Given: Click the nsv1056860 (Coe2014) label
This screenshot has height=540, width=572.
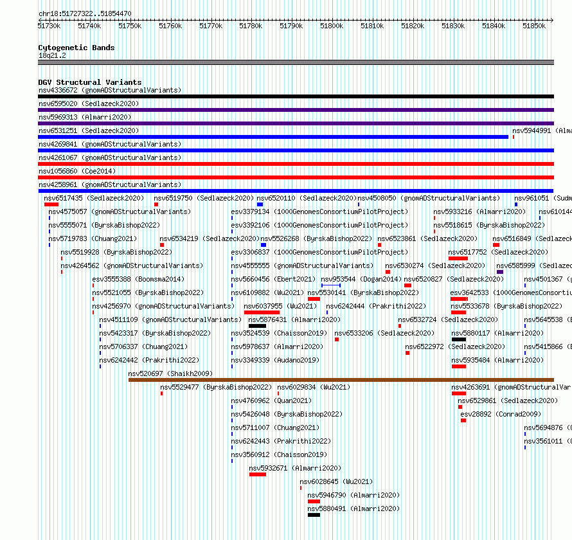Looking at the screenshot, I should tap(77, 171).
